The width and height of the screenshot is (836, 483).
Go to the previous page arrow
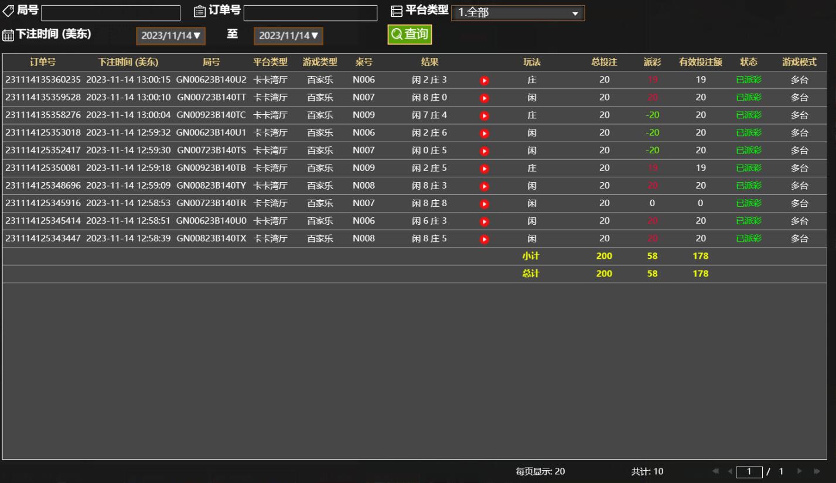pos(730,472)
